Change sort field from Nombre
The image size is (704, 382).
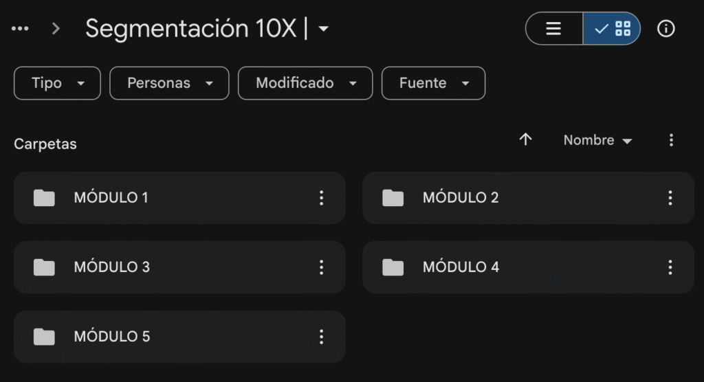point(597,140)
